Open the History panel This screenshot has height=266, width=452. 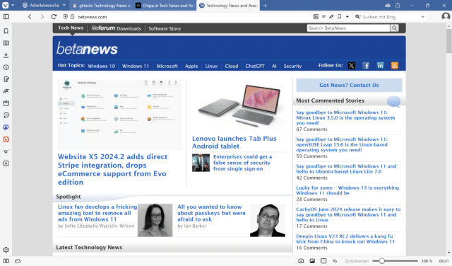(6, 67)
